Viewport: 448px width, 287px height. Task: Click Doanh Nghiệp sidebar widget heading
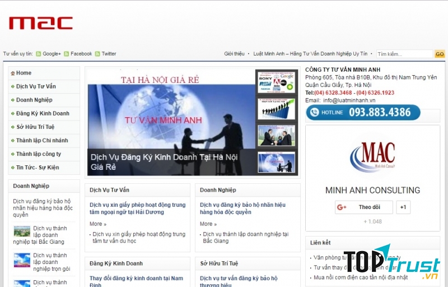point(31,186)
